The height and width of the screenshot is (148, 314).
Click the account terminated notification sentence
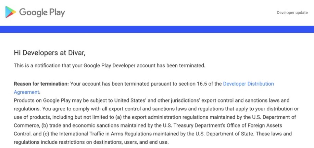click(x=110, y=66)
